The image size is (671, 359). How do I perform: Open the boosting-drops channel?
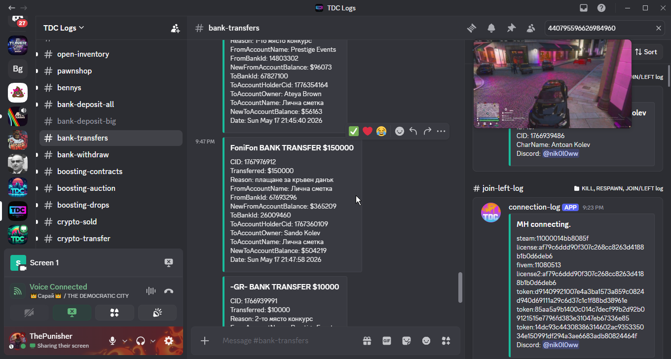pos(111,205)
